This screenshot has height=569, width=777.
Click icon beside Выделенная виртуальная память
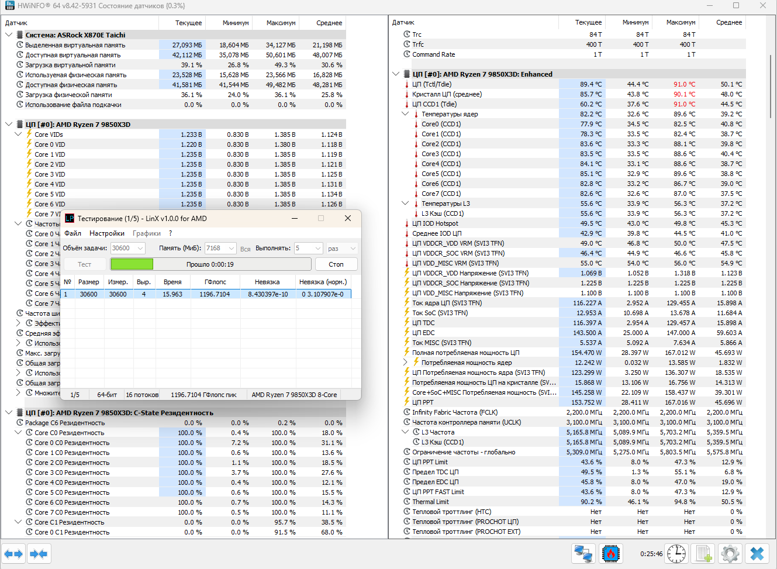[20, 45]
